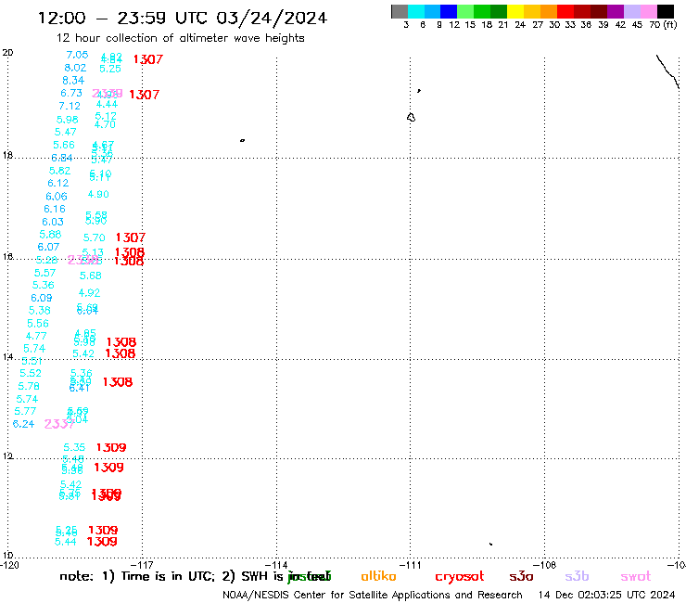Click the wave height value 6.12

[58, 183]
